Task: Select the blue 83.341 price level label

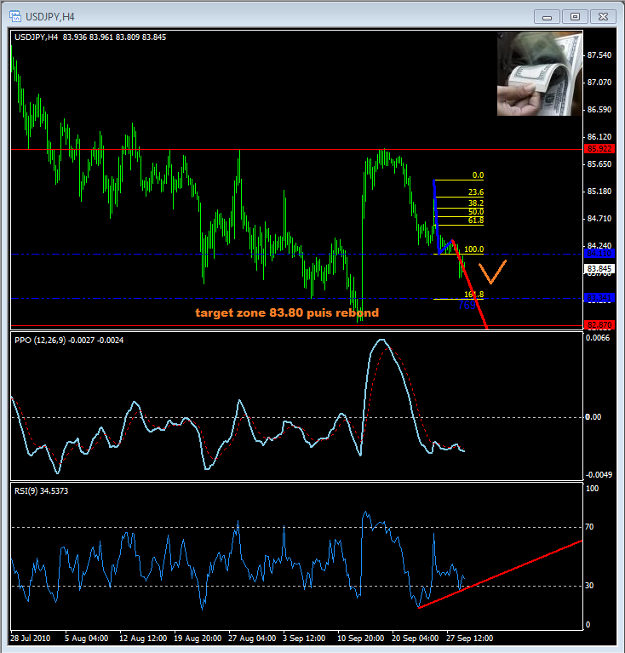Action: click(599, 298)
